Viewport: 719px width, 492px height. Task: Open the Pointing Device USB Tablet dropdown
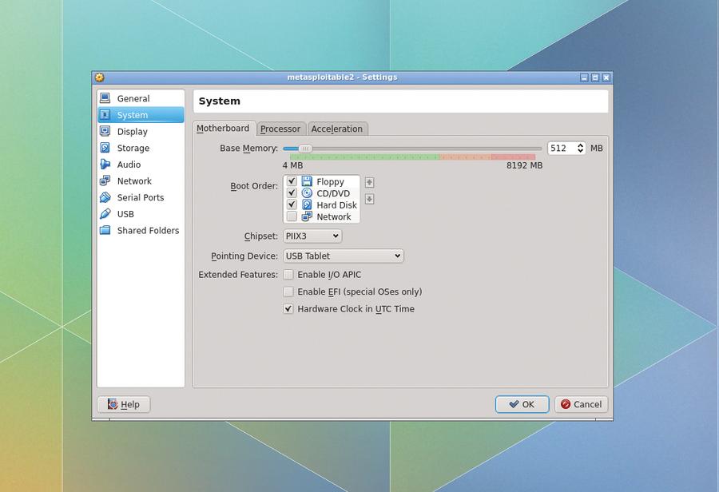[x=344, y=256]
